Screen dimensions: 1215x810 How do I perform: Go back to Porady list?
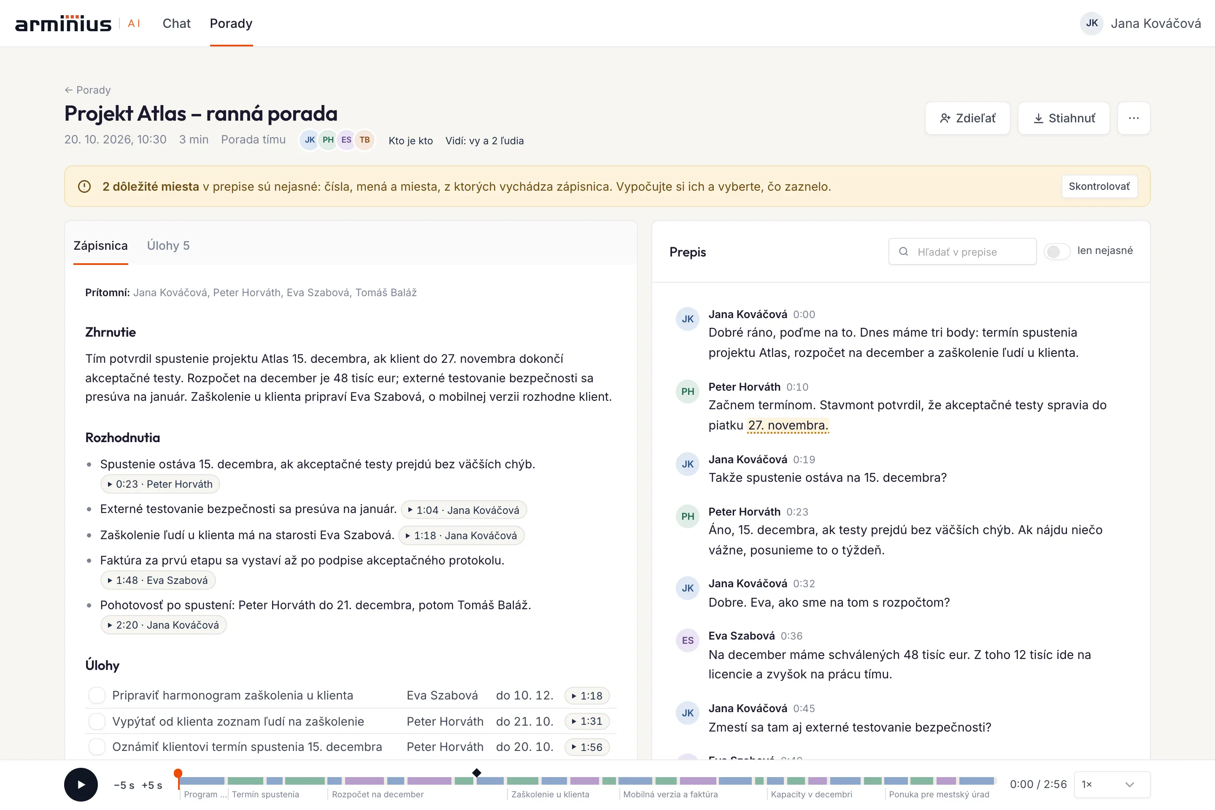coord(88,90)
